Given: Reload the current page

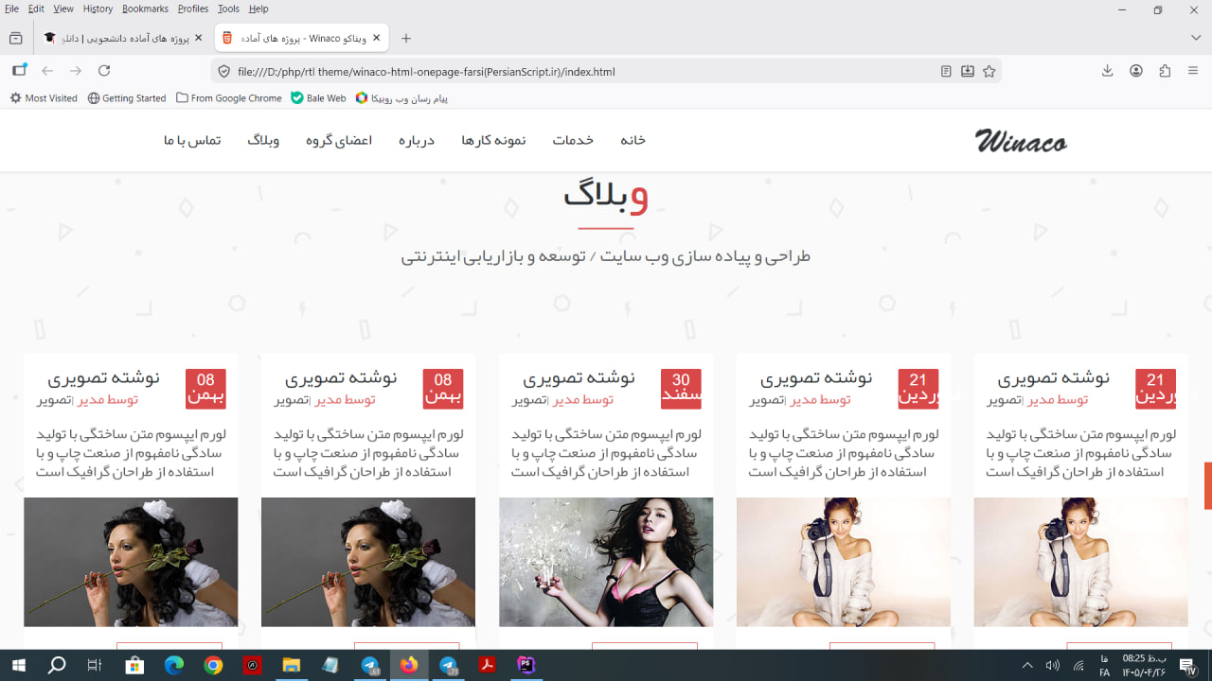Looking at the screenshot, I should [104, 71].
